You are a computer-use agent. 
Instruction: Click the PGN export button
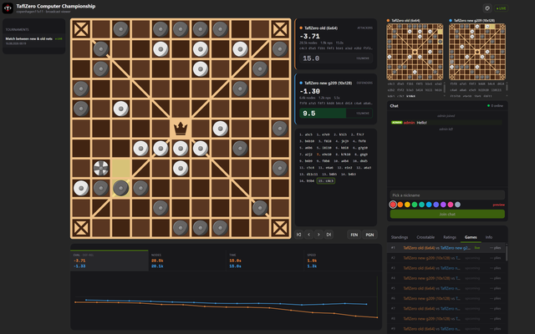(x=369, y=235)
